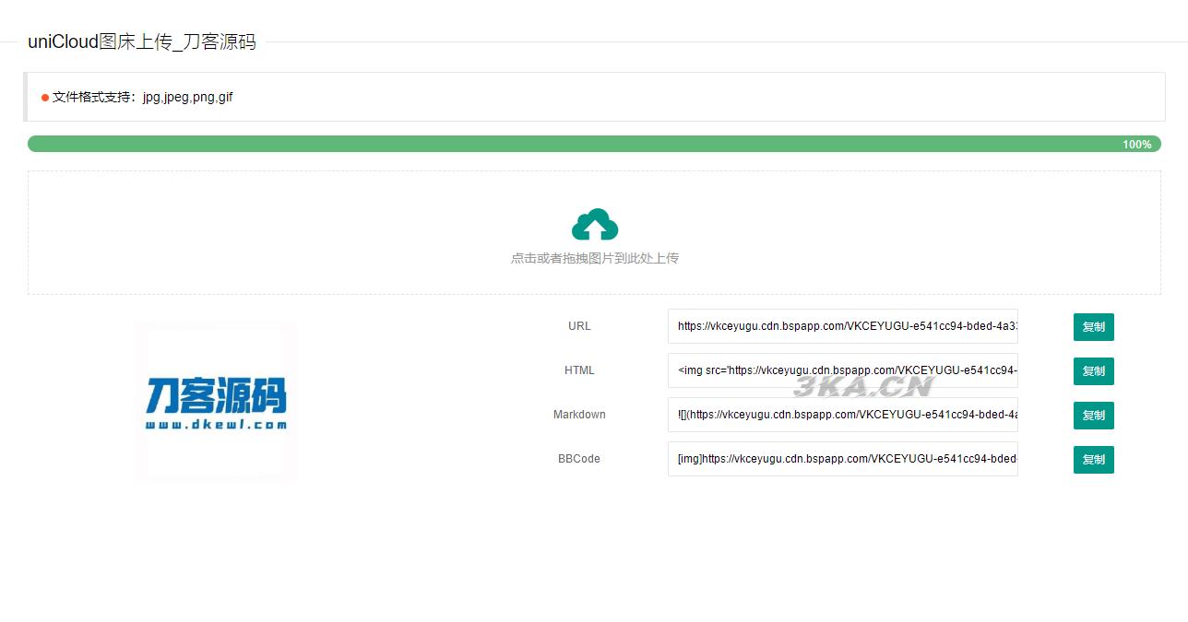Click the URL label
Viewport: 1188px width, 622px height.
click(x=579, y=326)
